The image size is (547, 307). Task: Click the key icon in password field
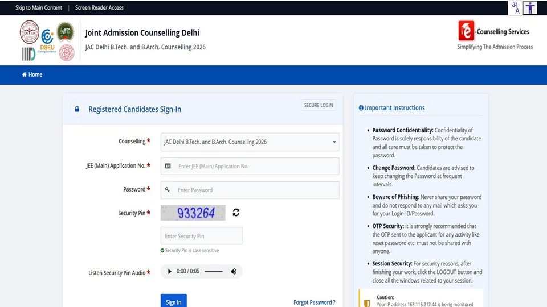(x=168, y=190)
